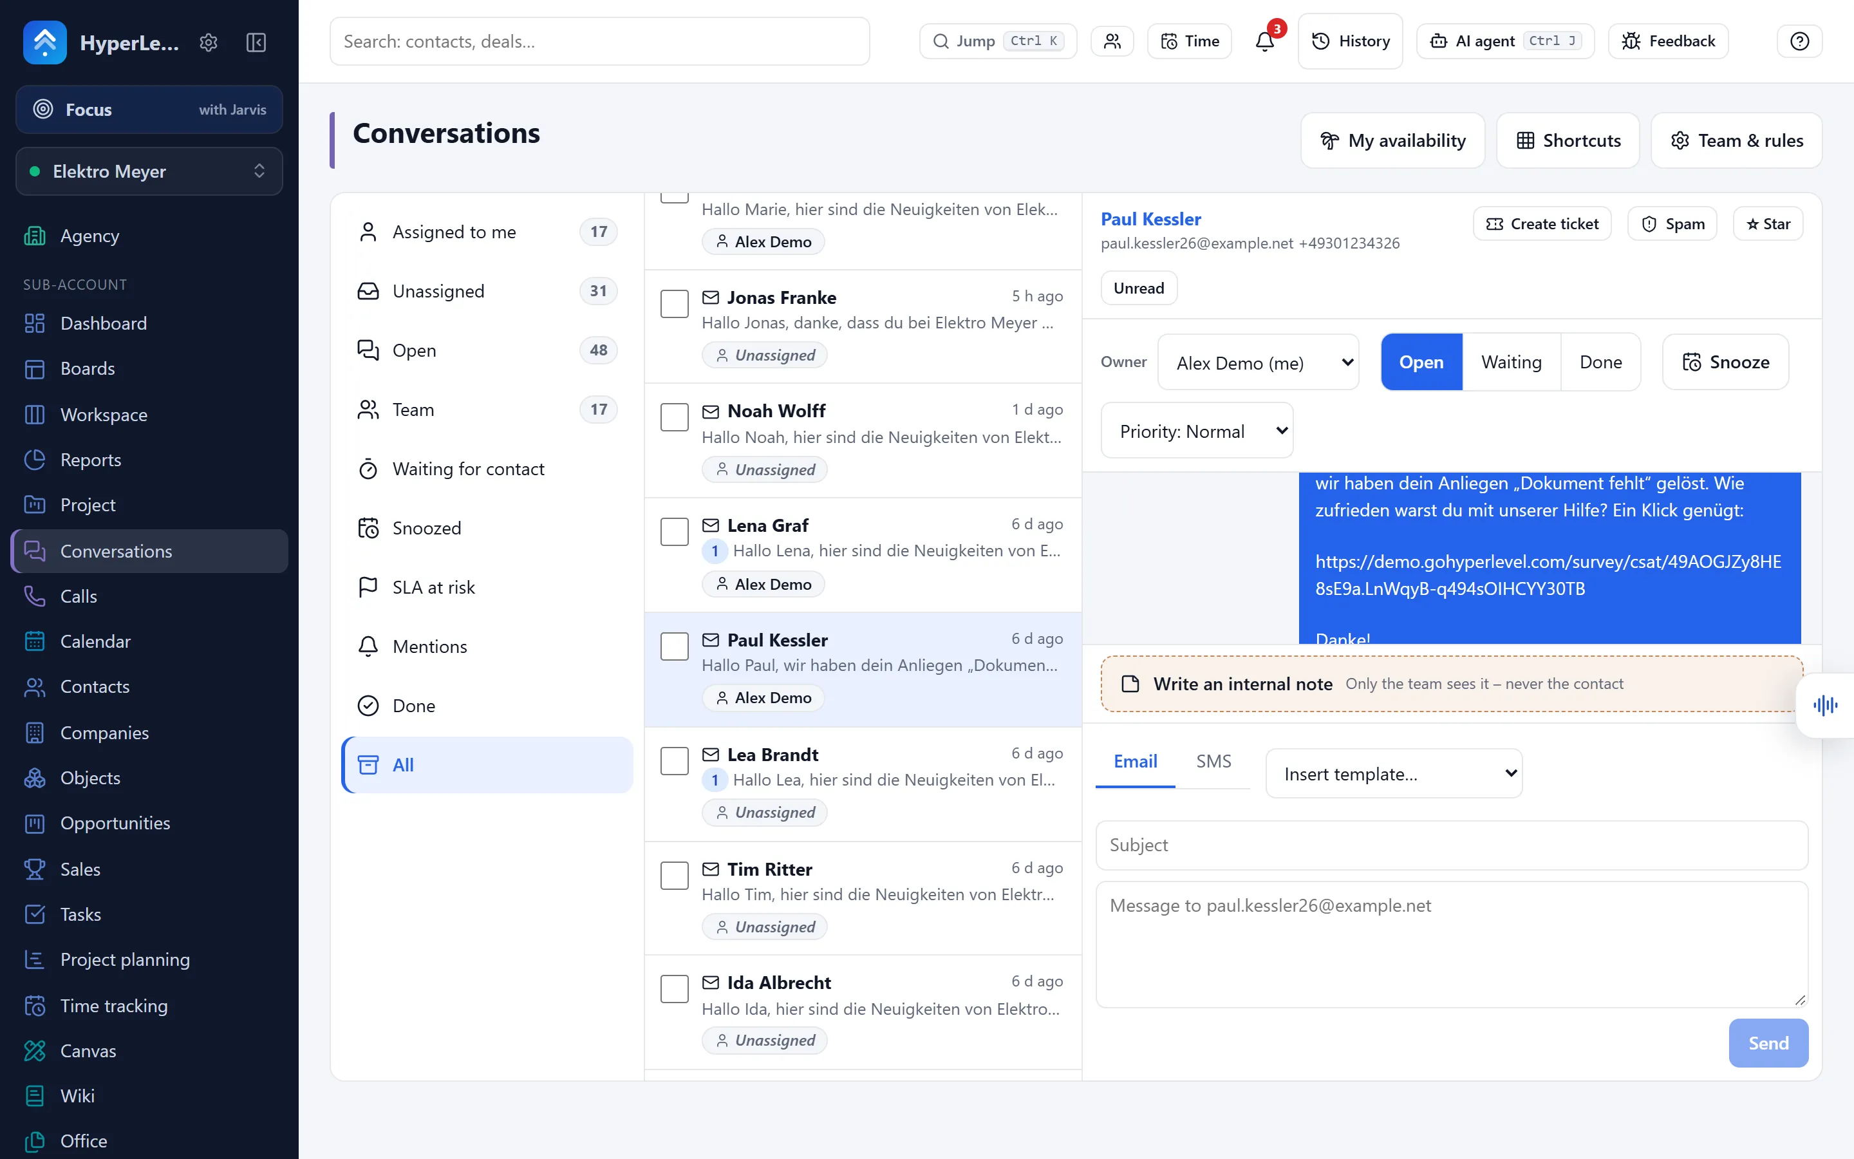This screenshot has height=1159, width=1854.
Task: Click the message body text area
Action: (x=1452, y=945)
